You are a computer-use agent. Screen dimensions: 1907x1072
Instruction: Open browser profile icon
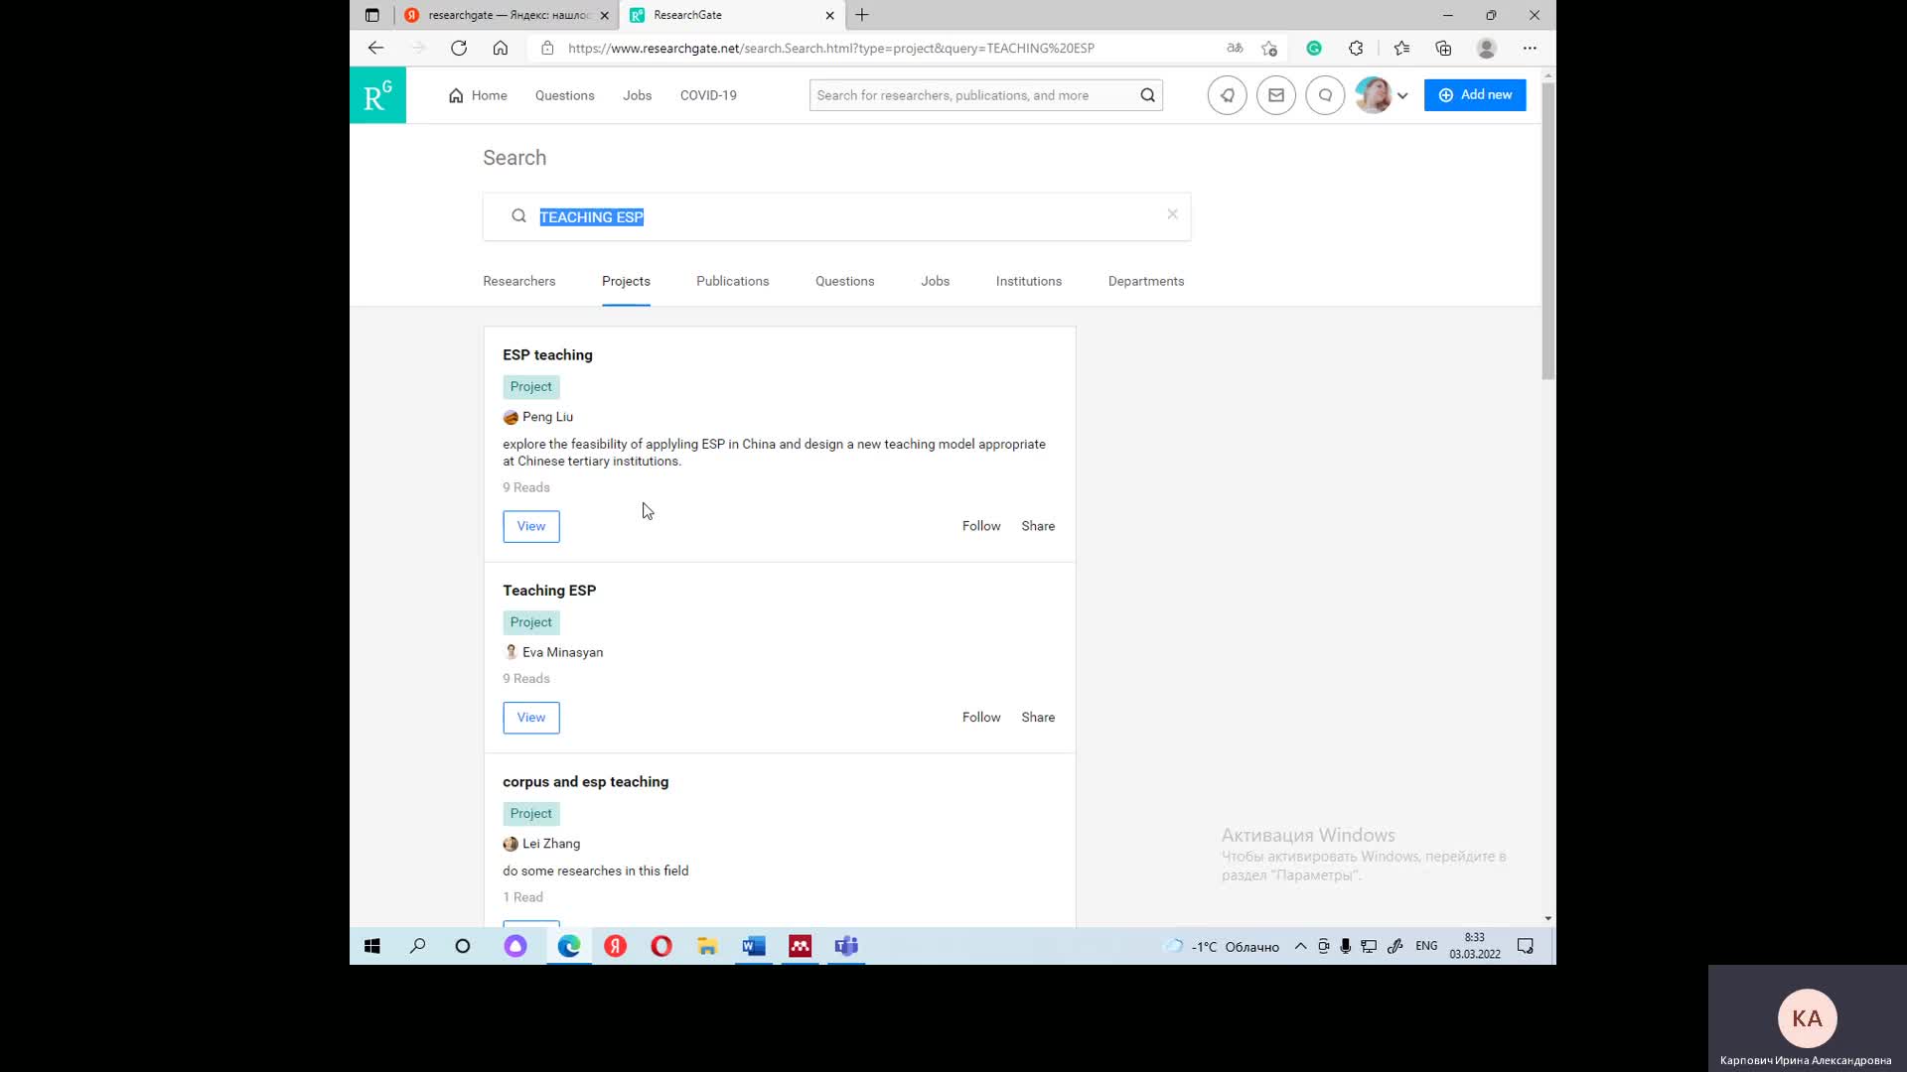pyautogui.click(x=1486, y=48)
